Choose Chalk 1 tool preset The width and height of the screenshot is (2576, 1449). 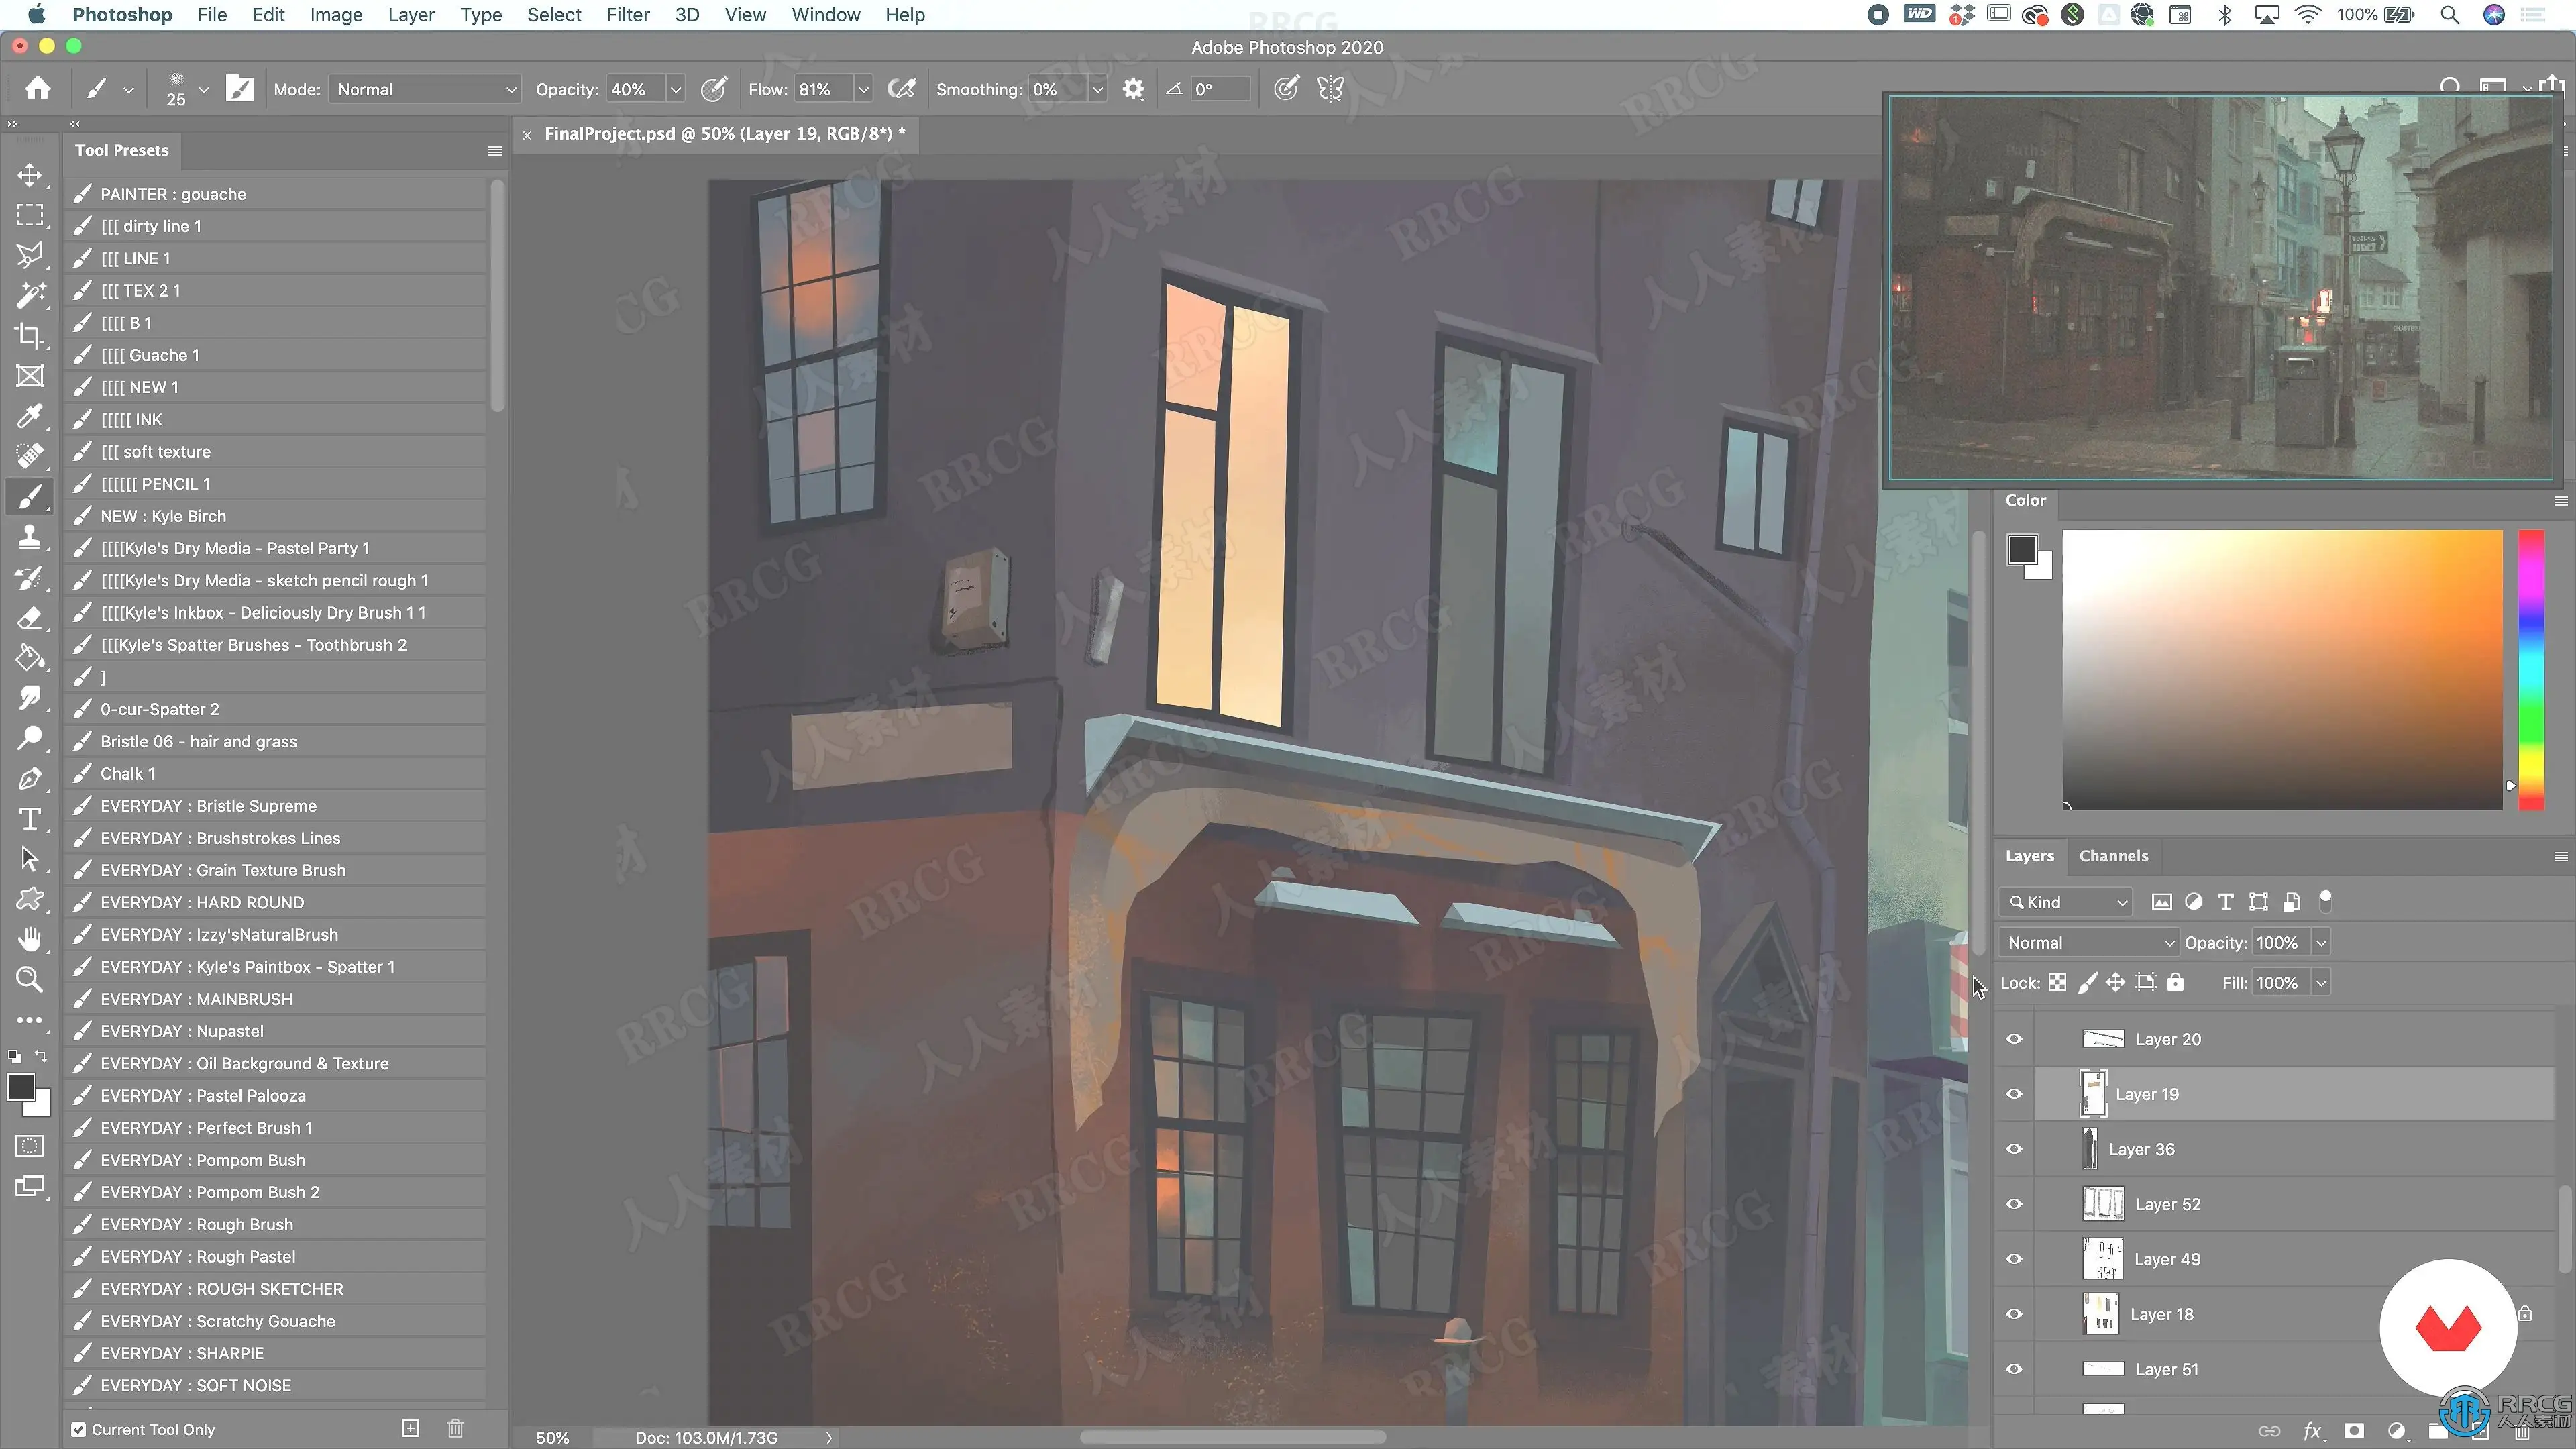(x=128, y=773)
